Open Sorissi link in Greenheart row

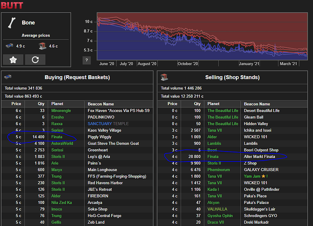[57, 150]
